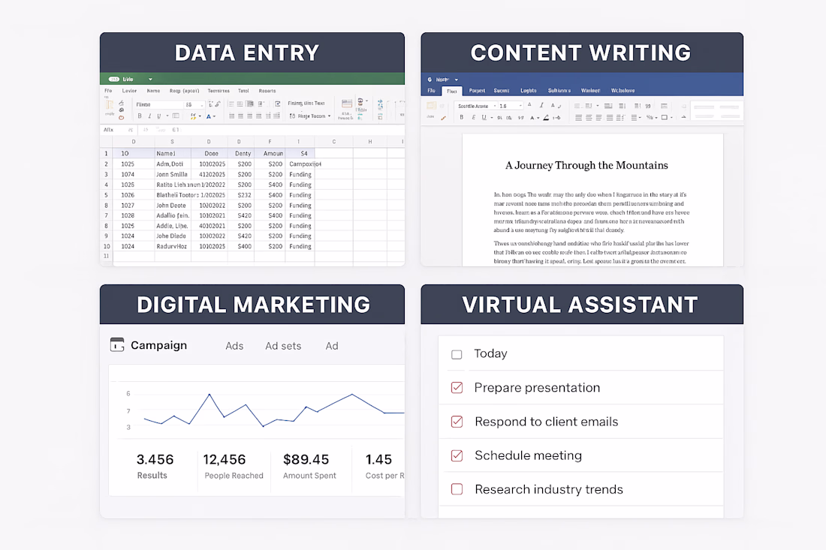Click the borders square icon in document toolbar
The height and width of the screenshot is (550, 826).
[x=665, y=117]
